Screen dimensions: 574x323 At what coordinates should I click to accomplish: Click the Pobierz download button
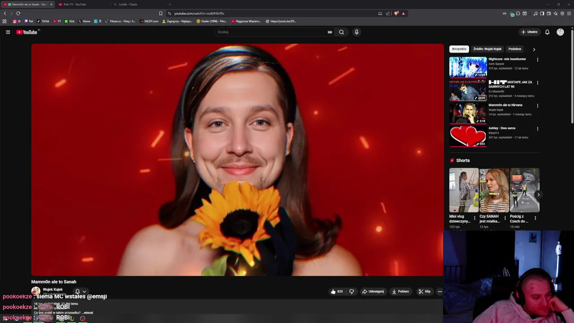click(400, 291)
